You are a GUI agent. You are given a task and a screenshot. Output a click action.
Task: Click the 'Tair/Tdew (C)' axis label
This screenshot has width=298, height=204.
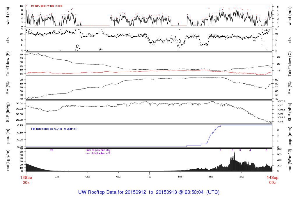(x=290, y=64)
